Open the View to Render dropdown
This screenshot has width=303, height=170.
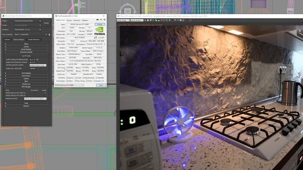(x=30, y=34)
